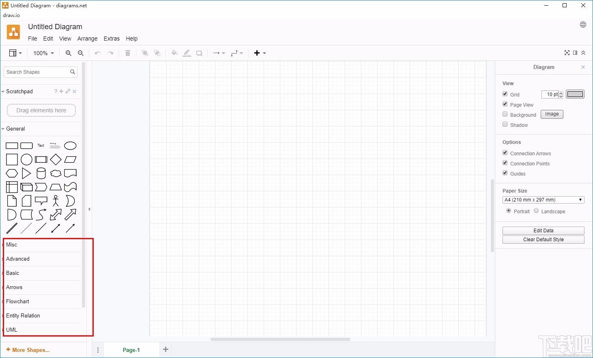
Task: Select the Ellipse shape in General
Action: [70, 146]
